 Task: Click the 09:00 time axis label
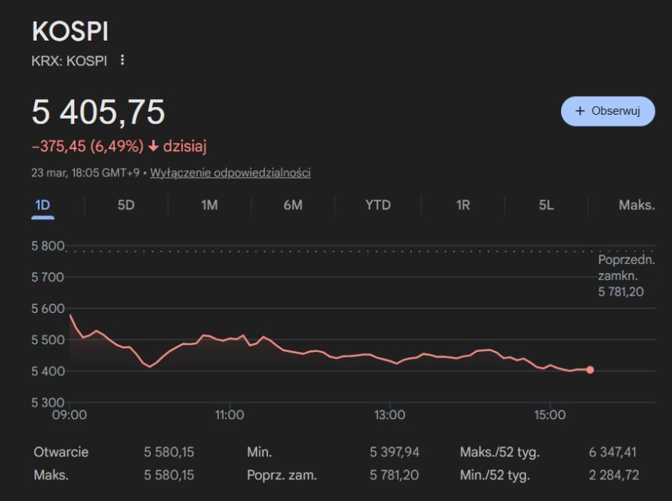(69, 415)
